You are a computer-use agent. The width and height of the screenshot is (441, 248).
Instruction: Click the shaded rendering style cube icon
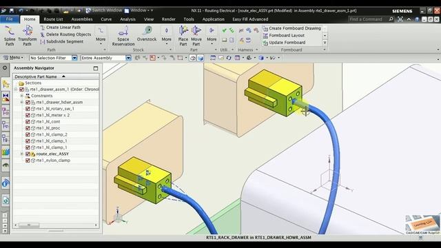261,58
